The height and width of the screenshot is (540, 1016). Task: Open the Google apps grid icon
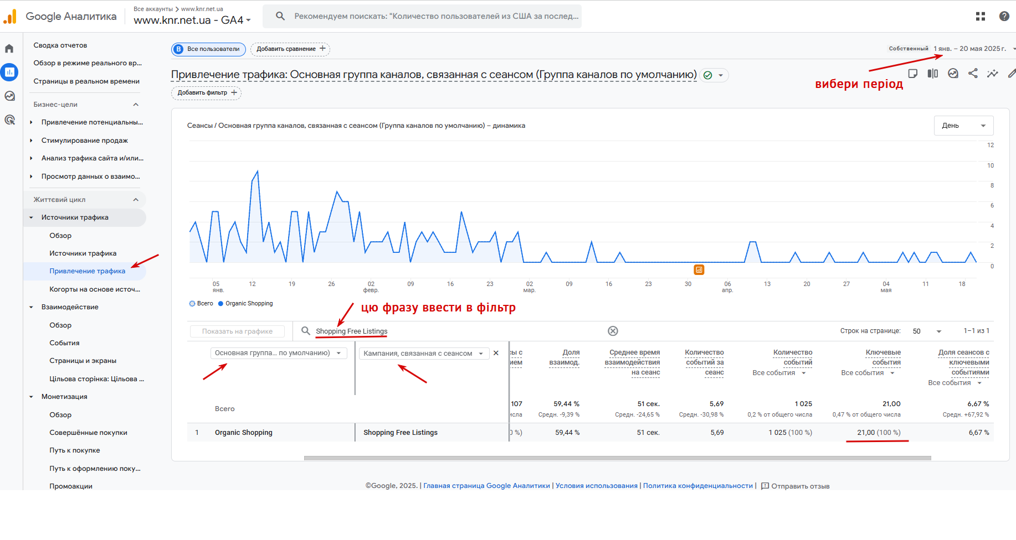coord(981,17)
